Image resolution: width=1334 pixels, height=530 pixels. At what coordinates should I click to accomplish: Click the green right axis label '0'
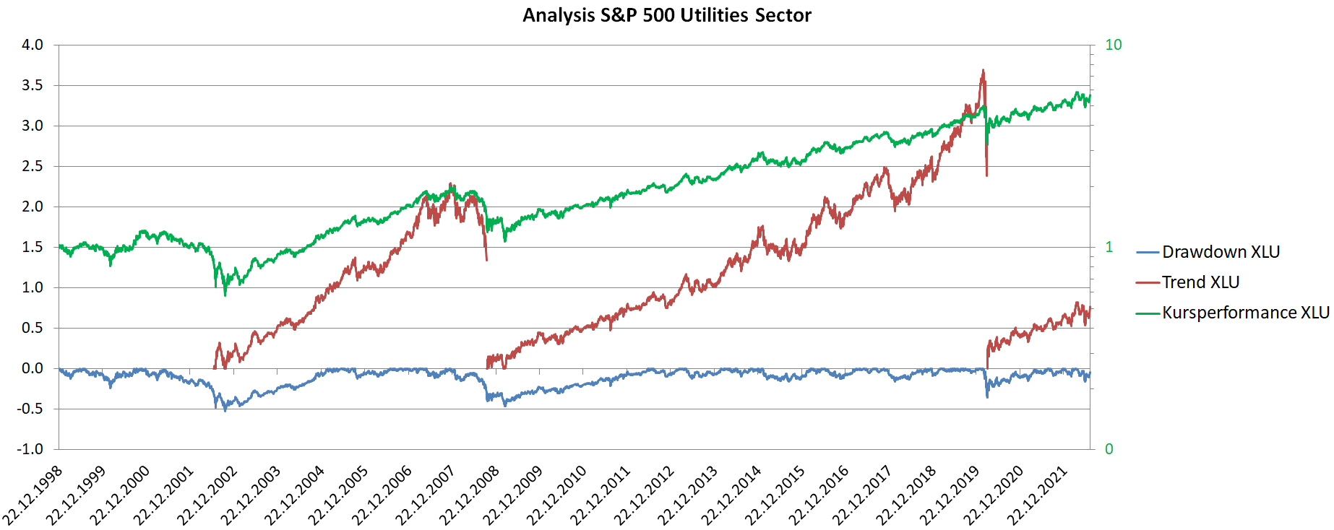tap(1109, 449)
